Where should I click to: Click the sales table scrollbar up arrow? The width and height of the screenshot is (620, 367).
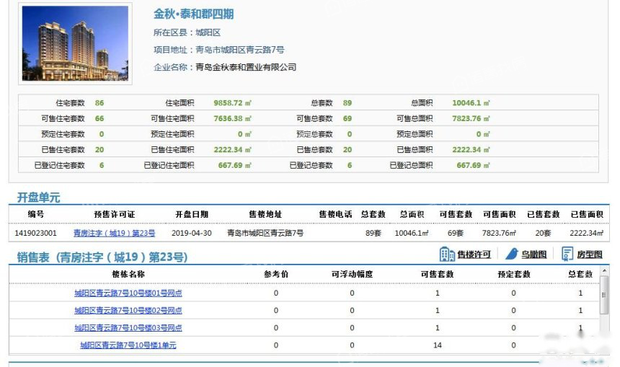coord(604,271)
